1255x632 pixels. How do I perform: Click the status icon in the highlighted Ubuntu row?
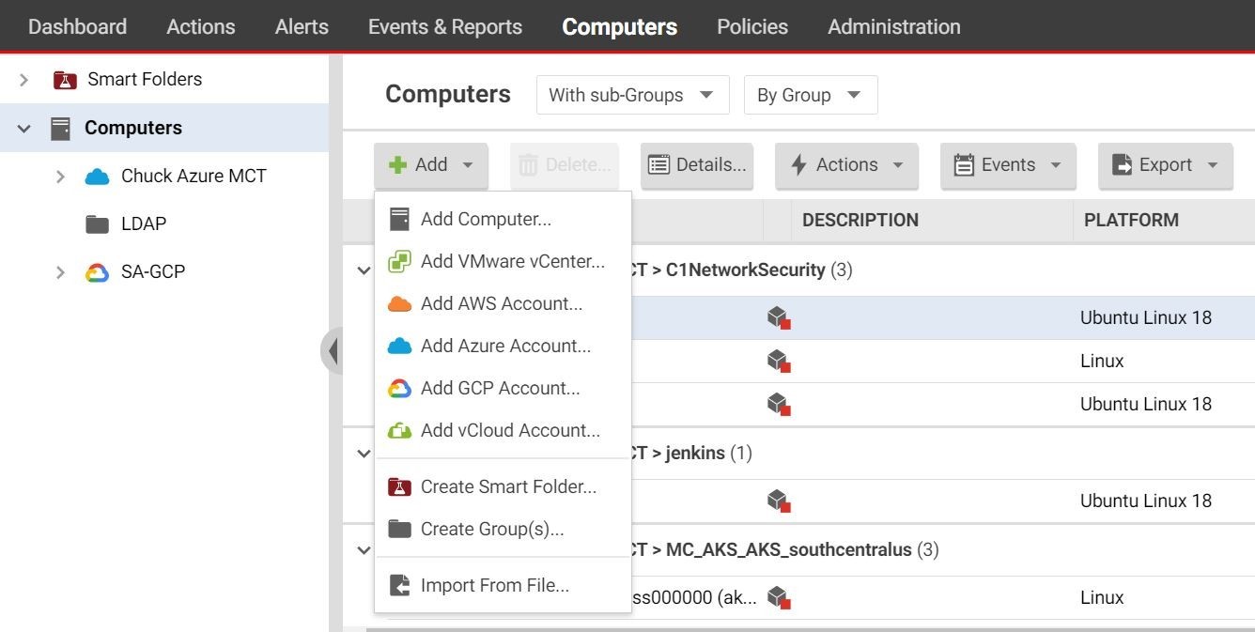(778, 318)
